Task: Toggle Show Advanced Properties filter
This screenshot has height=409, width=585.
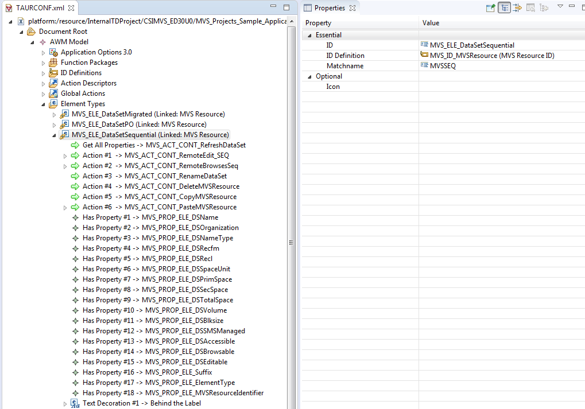Action: tap(518, 7)
